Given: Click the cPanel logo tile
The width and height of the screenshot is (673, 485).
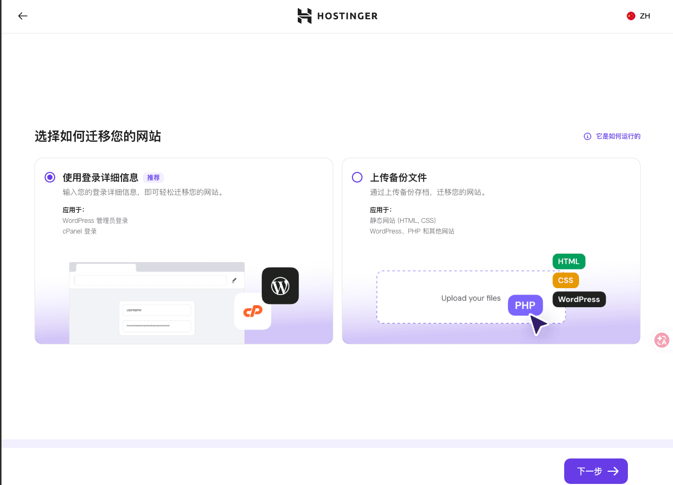Looking at the screenshot, I should click(253, 311).
